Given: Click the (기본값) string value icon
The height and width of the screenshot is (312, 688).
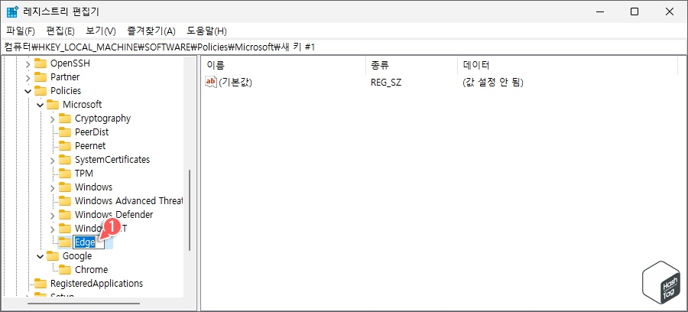Looking at the screenshot, I should point(211,82).
